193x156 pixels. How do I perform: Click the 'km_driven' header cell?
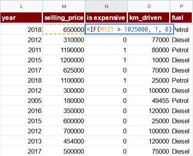pyautogui.click(x=149, y=18)
